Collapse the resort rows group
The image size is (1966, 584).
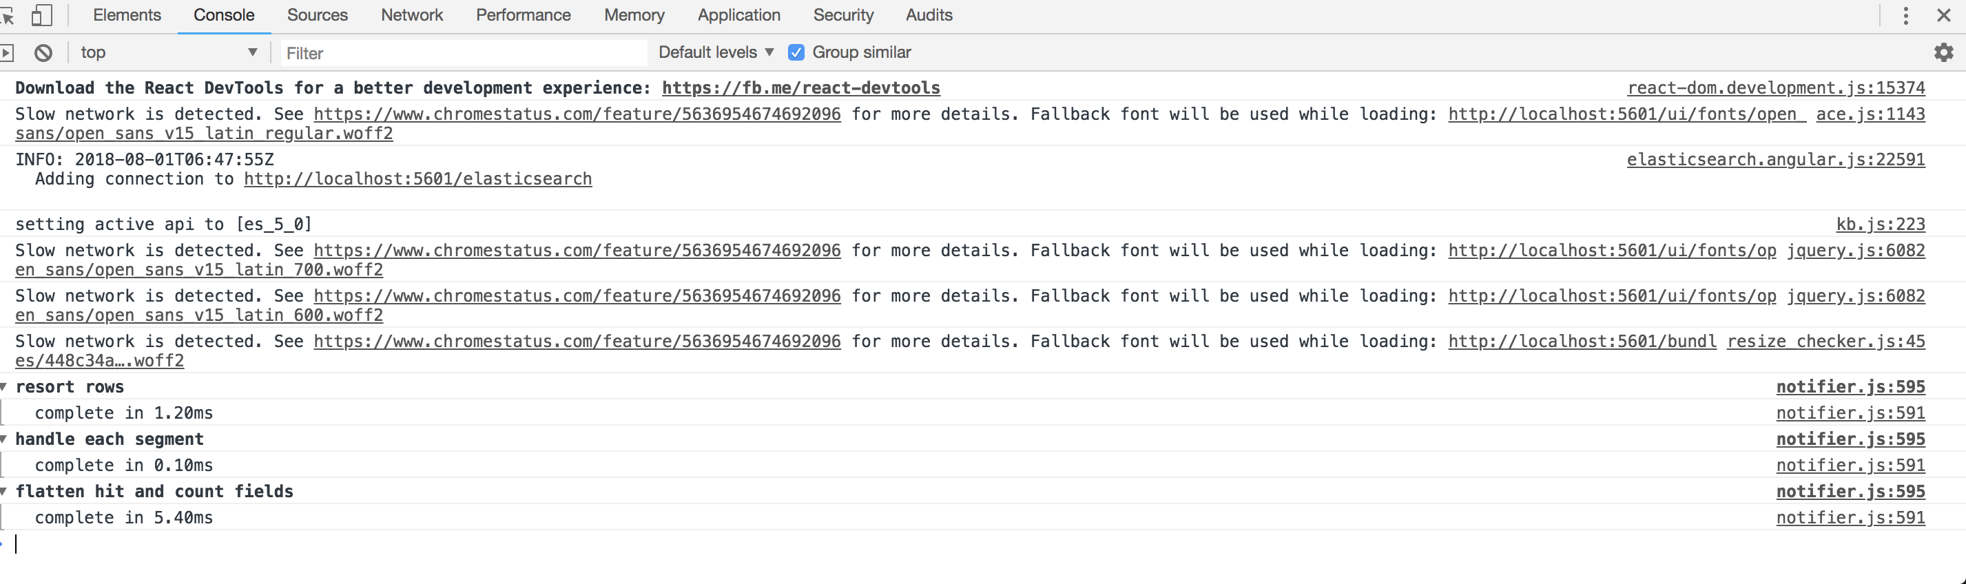[x=4, y=387]
